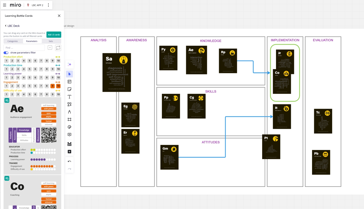Select the Text tool in toolbar
This screenshot has width=364, height=209.
point(69,97)
